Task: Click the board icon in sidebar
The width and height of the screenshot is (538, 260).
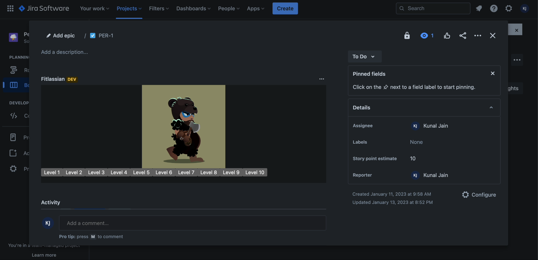Action: pos(14,85)
